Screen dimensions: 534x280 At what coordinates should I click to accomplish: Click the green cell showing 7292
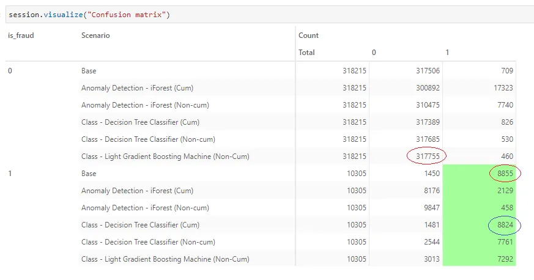[505, 259]
